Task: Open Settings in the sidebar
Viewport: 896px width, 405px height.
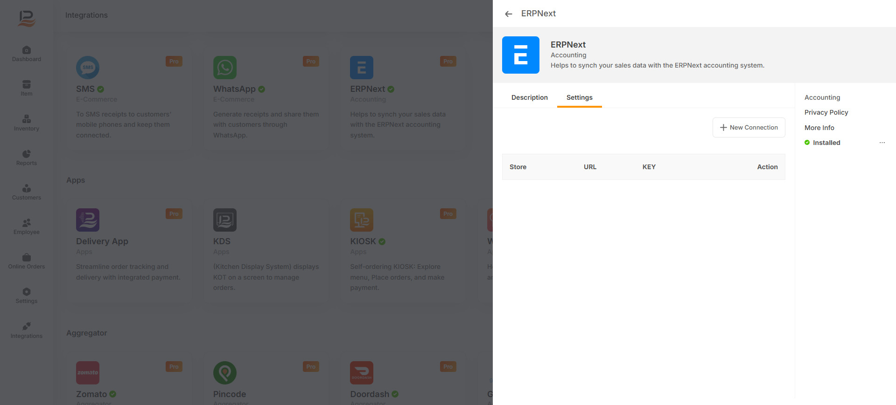Action: point(27,296)
